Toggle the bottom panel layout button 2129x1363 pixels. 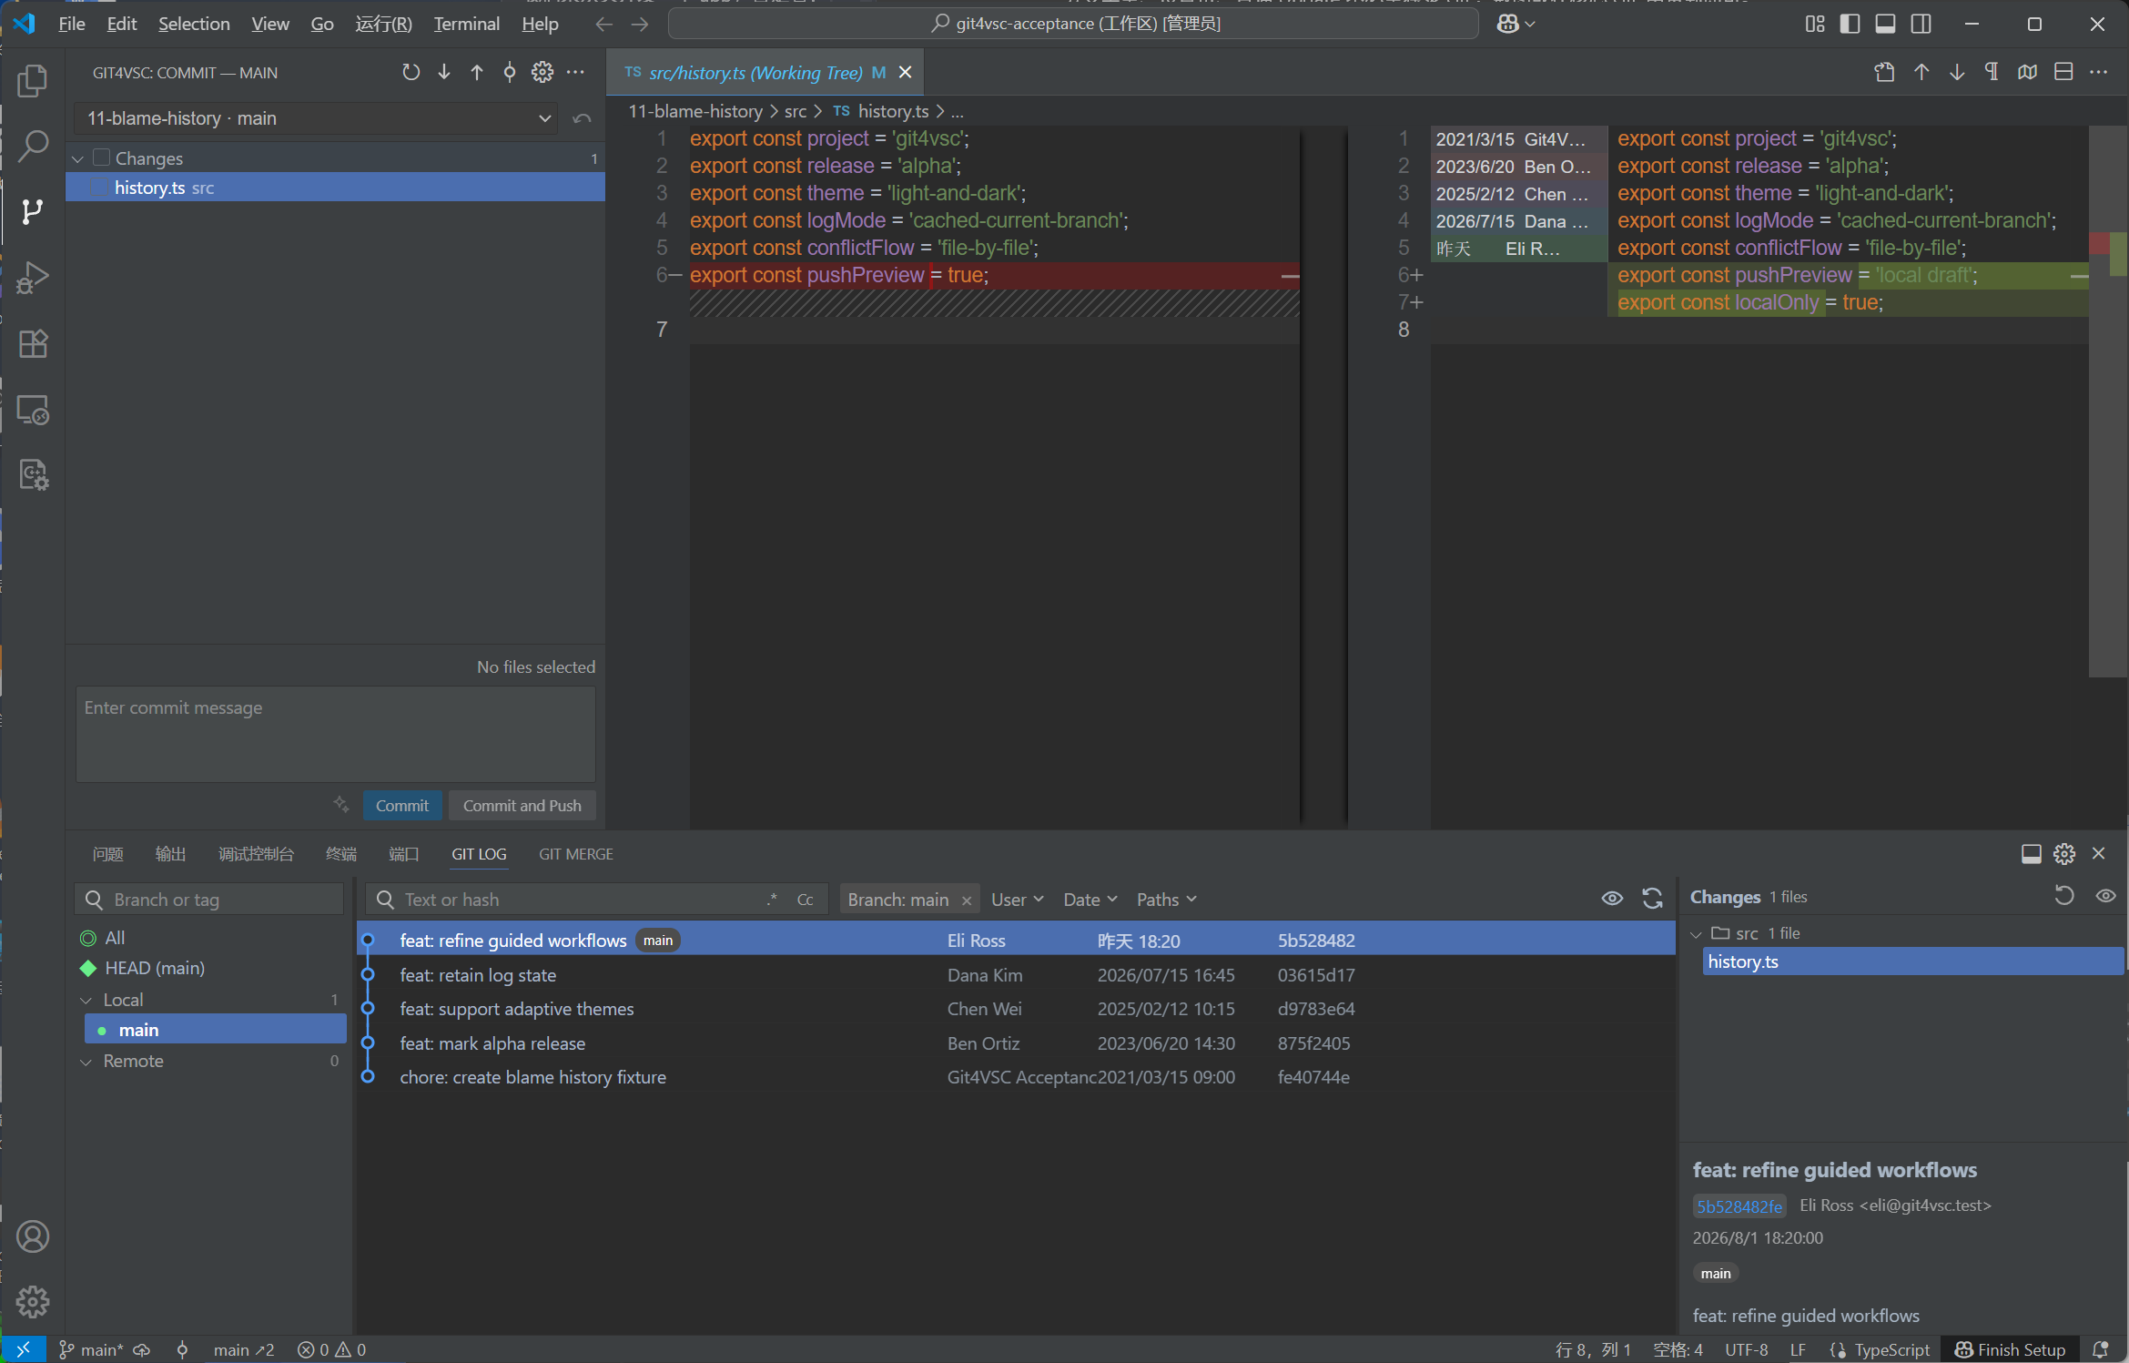tap(1885, 24)
